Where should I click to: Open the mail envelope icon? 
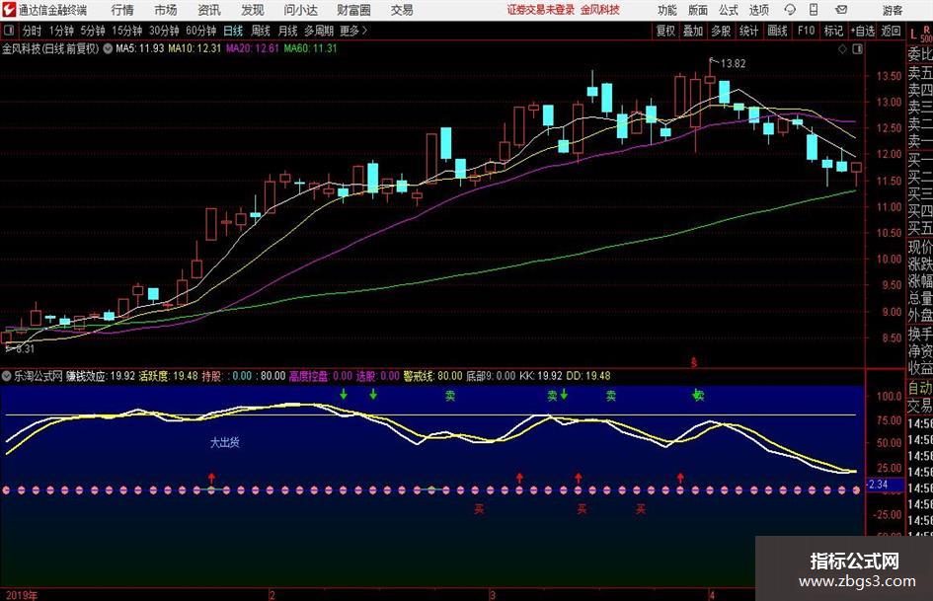click(841, 10)
